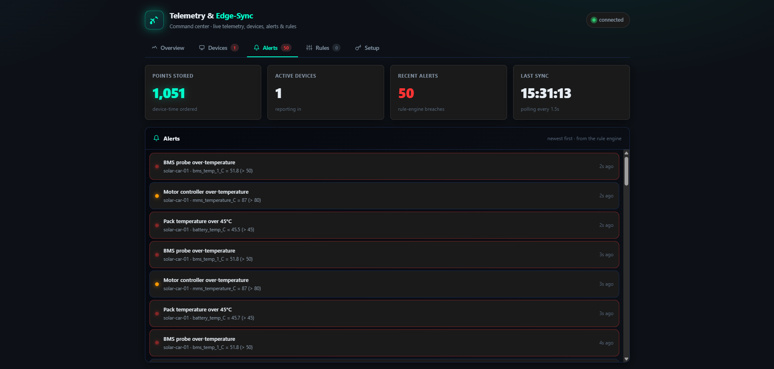The image size is (774, 369).
Task: Click the connected status pill
Action: pyautogui.click(x=608, y=20)
